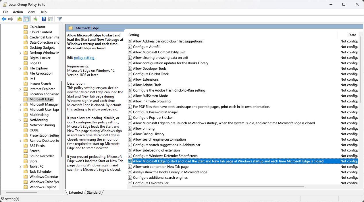Expand the File Explorer tree node
364x202 pixels.
(x=20, y=68)
